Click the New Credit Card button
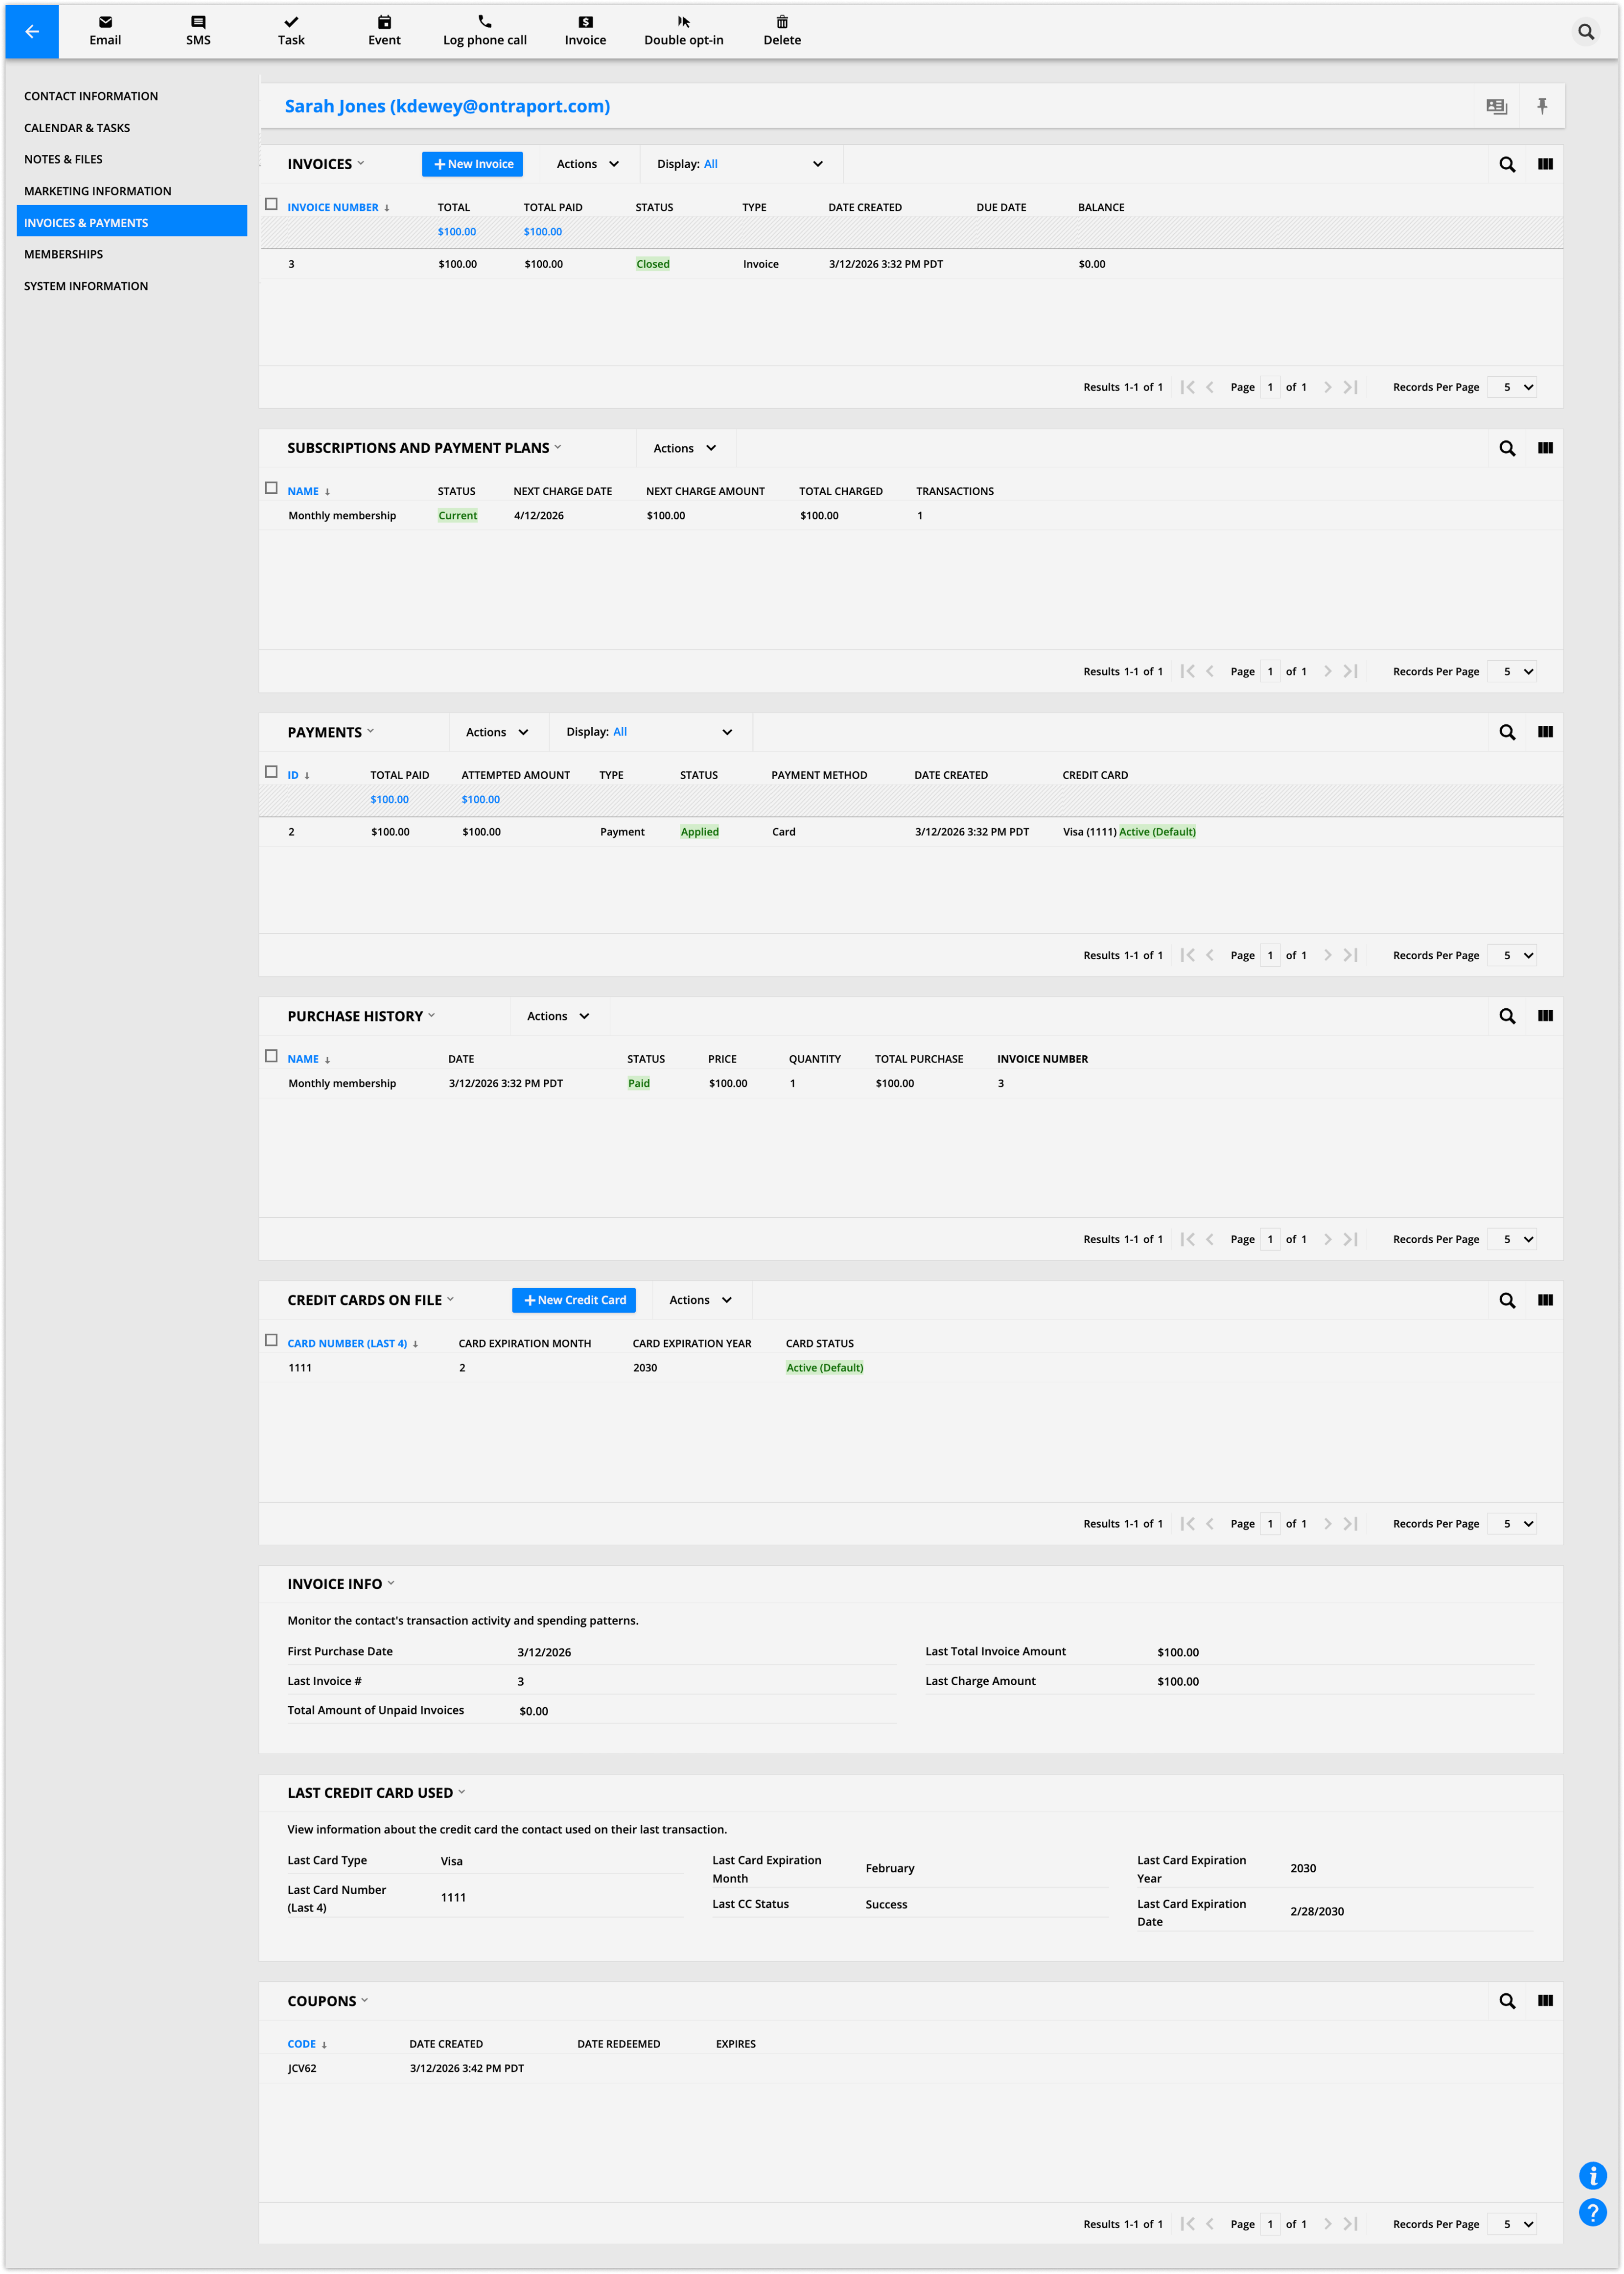This screenshot has width=1624, height=2274. point(573,1300)
